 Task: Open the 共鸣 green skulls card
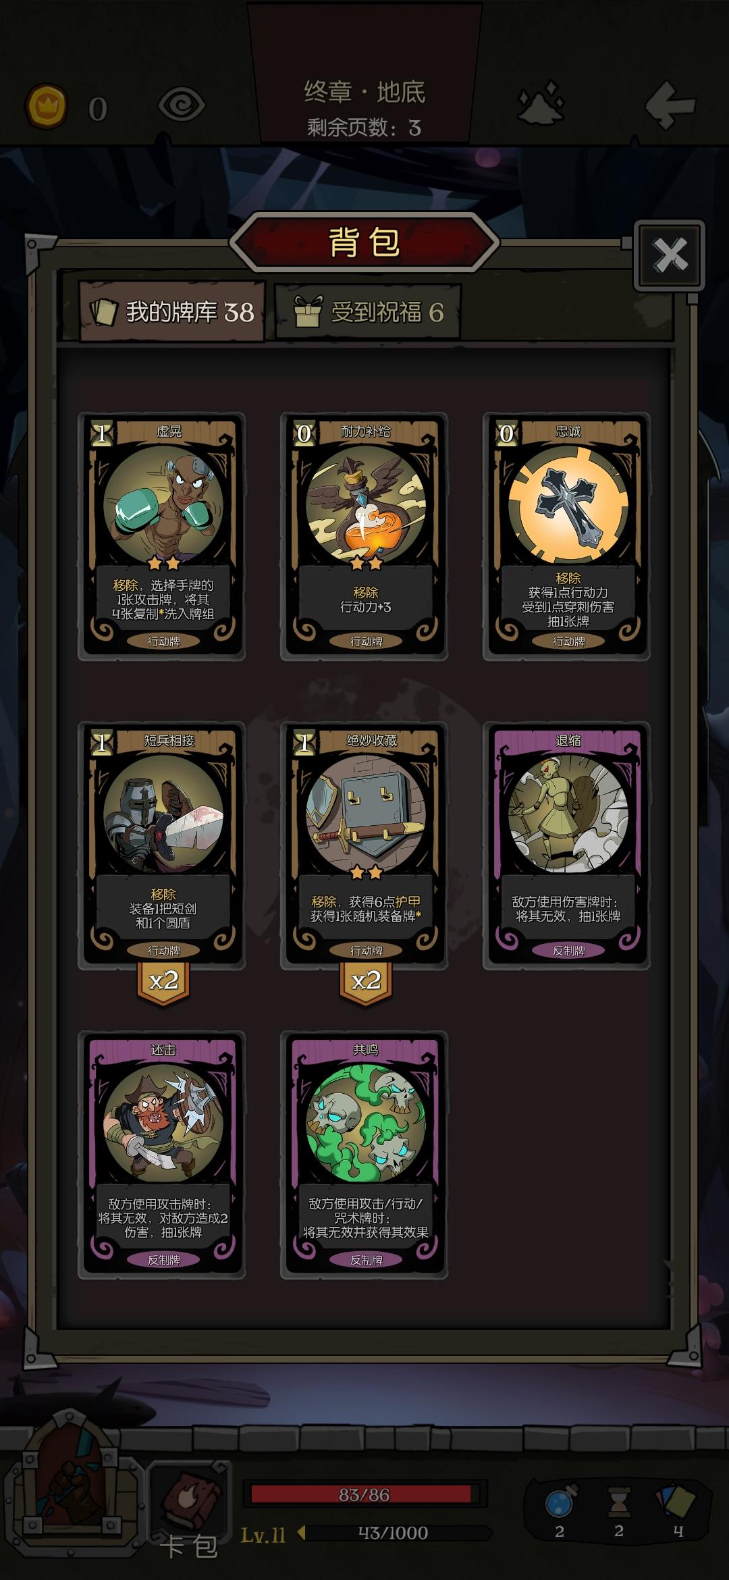tap(364, 1155)
